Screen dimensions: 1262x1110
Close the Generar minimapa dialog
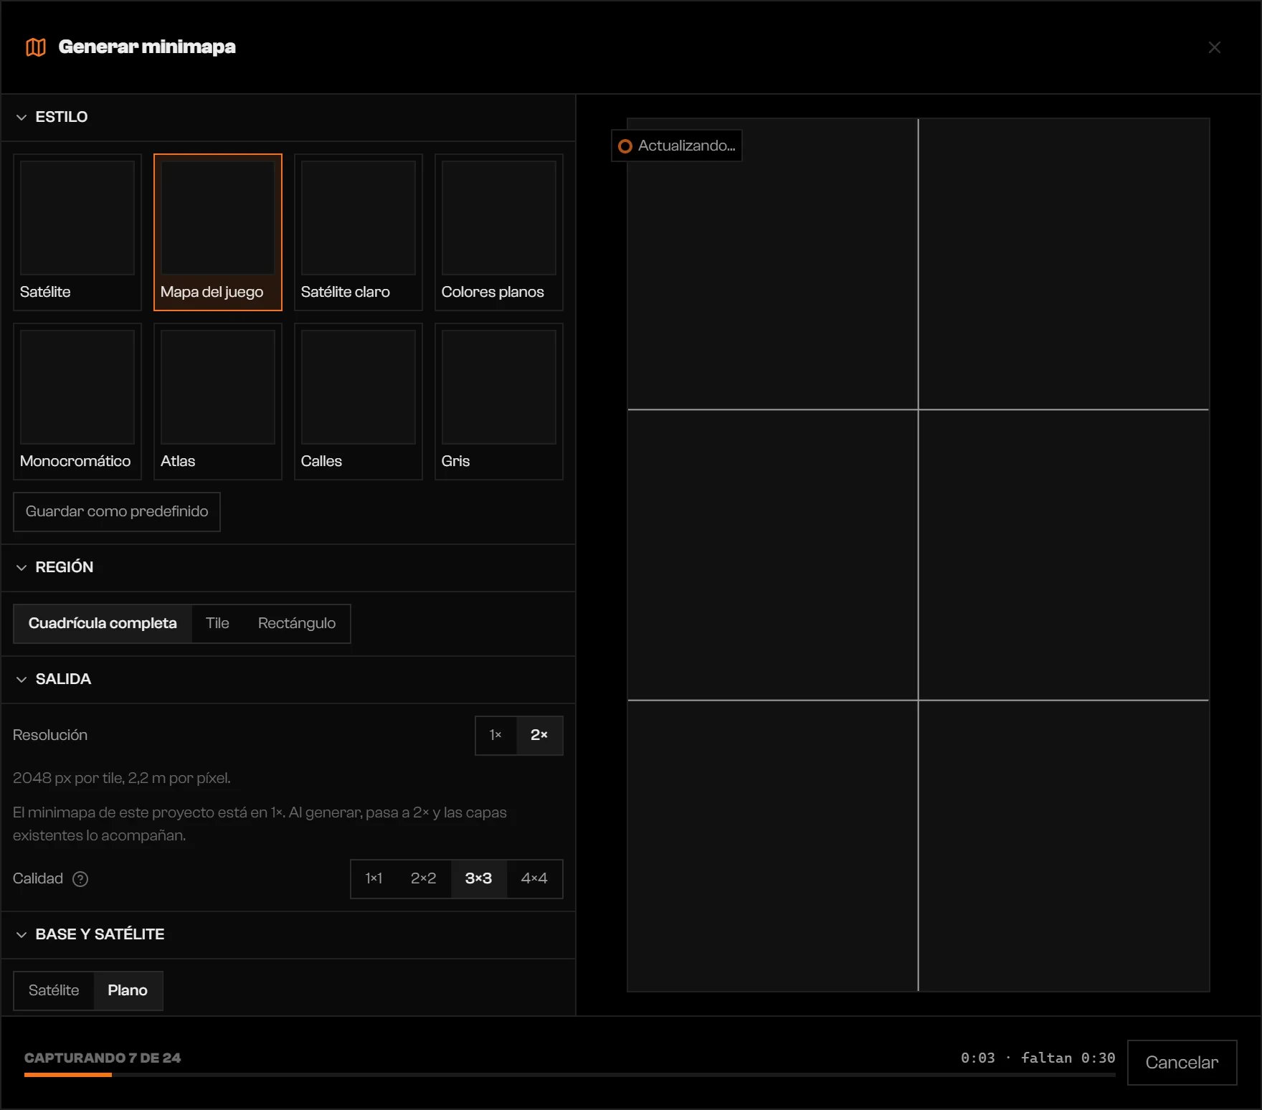(1214, 47)
